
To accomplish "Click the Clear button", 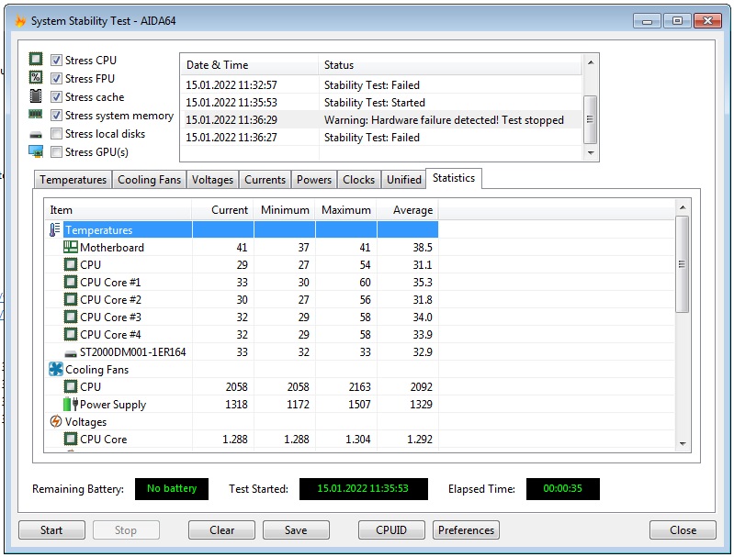I will (222, 529).
